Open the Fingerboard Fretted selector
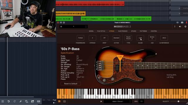188x105 pixels. (x=80, y=38)
